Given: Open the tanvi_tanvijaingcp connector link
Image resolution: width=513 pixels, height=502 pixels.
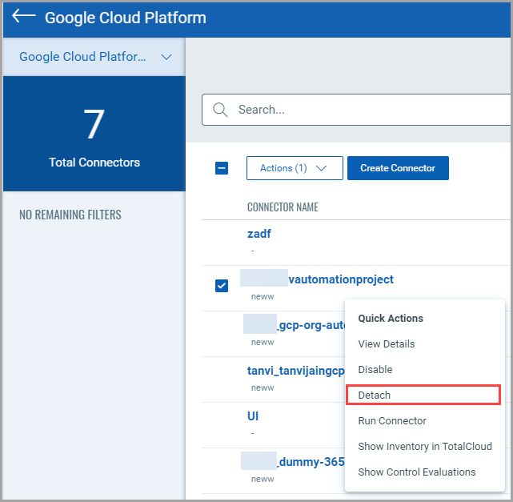Looking at the screenshot, I should [x=295, y=371].
